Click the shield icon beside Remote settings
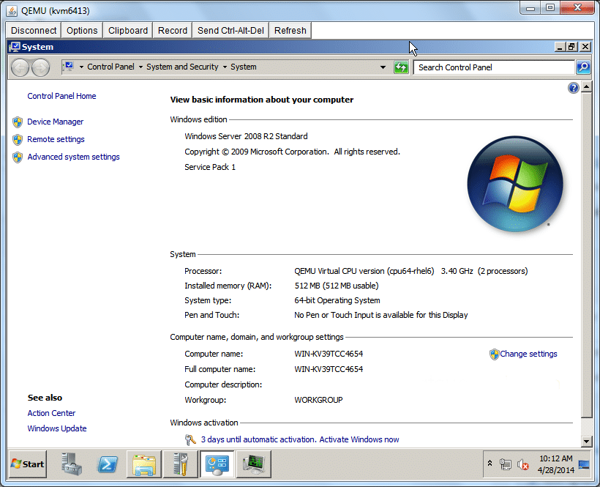Screen dimensions: 600x487 click(x=18, y=140)
